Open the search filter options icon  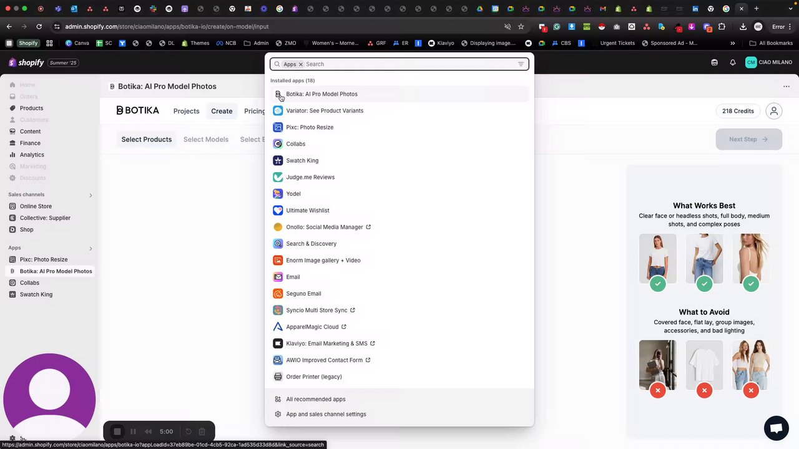tap(521, 64)
